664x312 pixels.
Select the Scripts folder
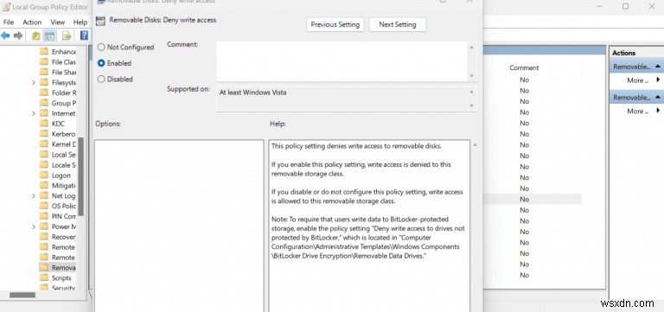tap(55, 277)
